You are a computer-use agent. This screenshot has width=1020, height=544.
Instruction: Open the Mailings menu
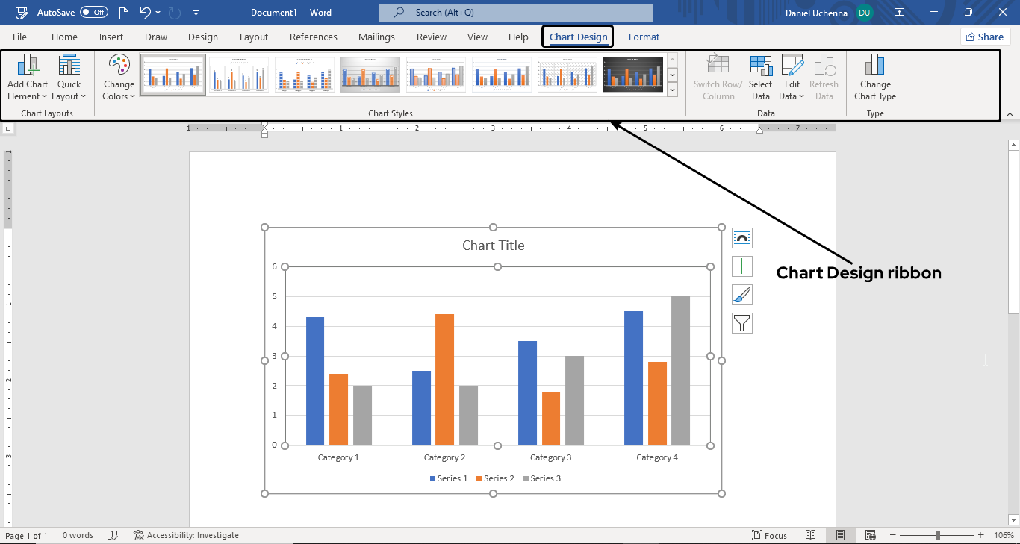(376, 36)
